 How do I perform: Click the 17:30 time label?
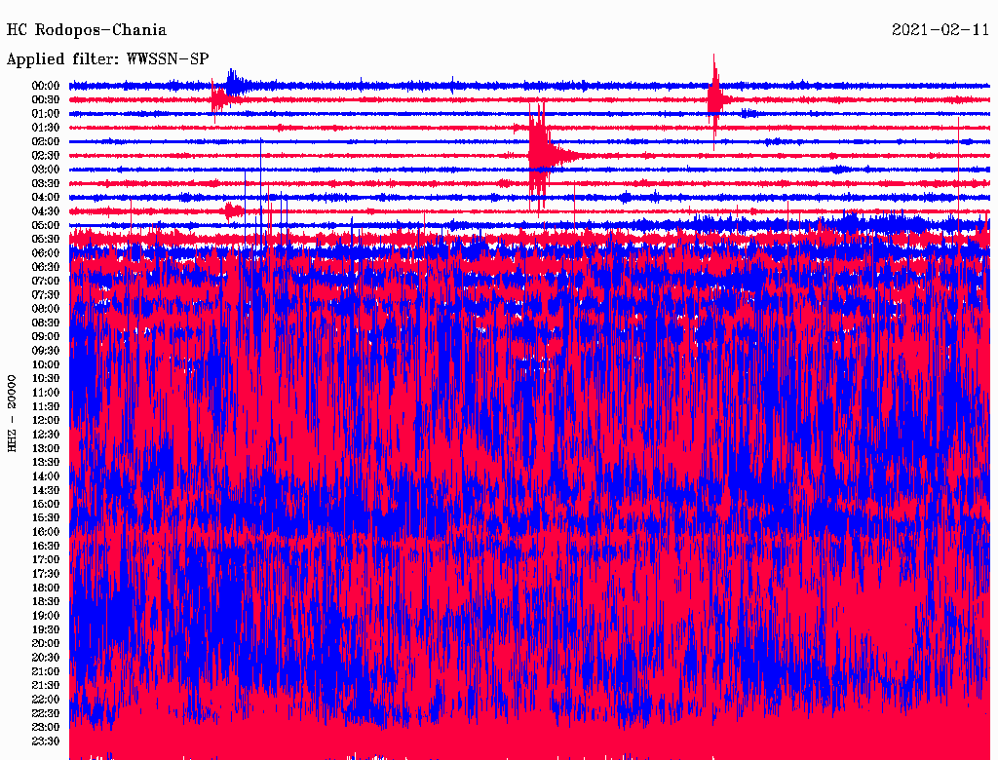pos(46,574)
